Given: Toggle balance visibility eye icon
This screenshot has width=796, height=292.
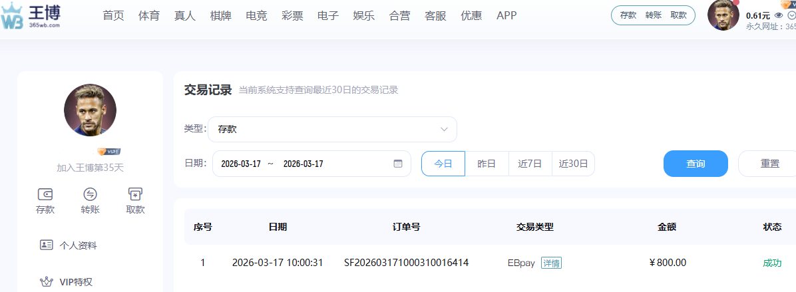Looking at the screenshot, I should click(778, 15).
